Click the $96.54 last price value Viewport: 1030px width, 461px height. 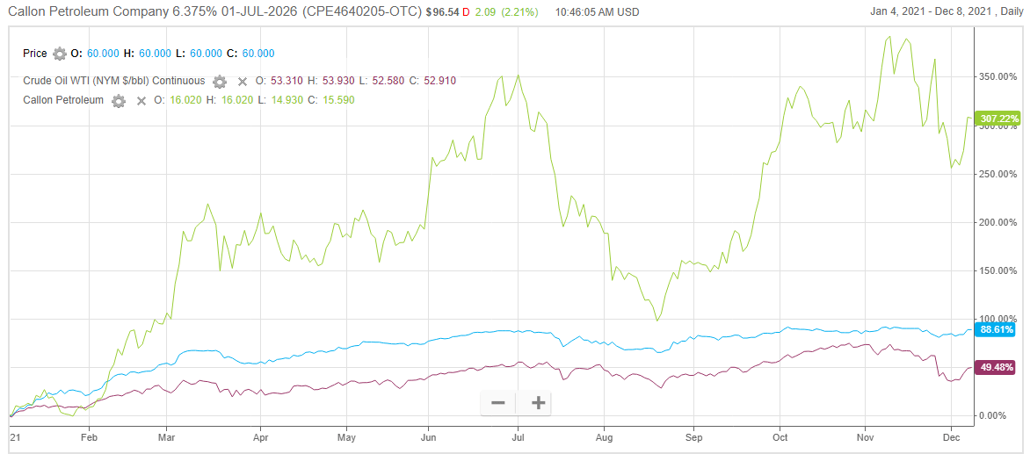(442, 12)
